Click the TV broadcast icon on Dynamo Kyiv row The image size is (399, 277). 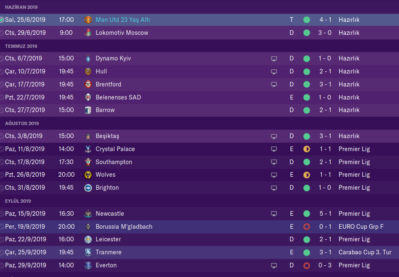click(274, 59)
